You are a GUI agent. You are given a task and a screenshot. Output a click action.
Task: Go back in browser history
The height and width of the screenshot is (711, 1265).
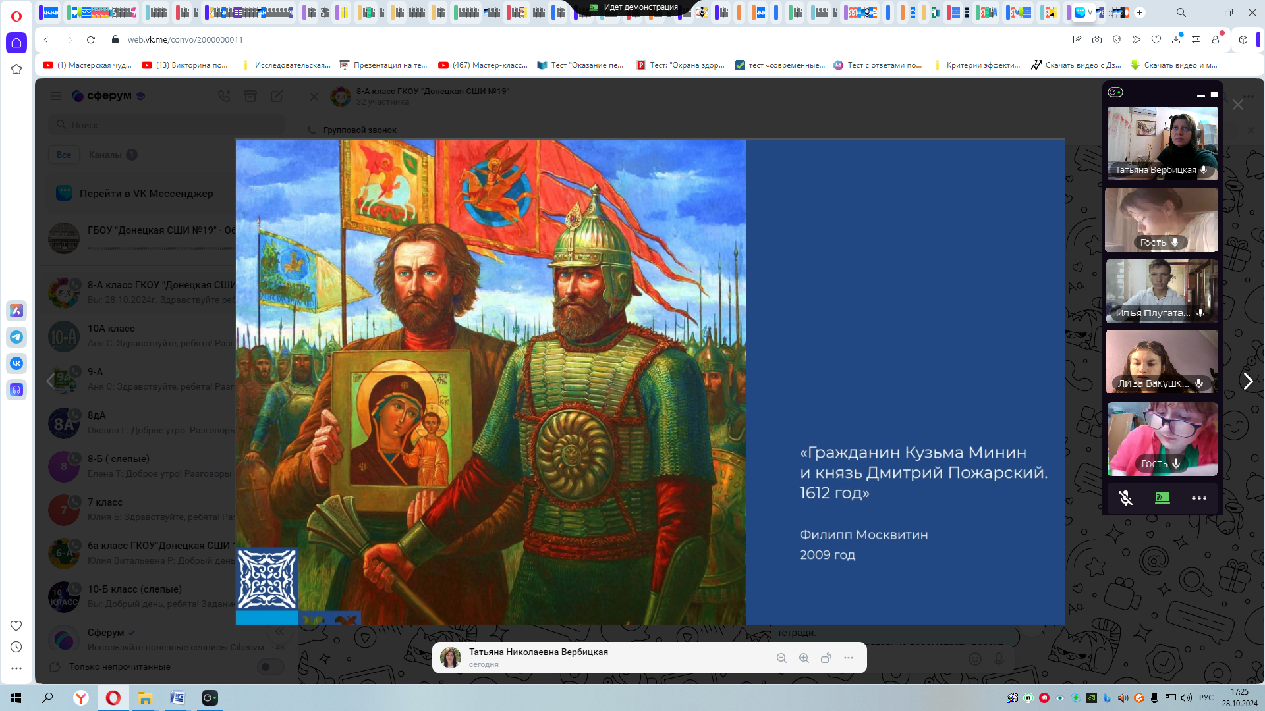(x=46, y=40)
